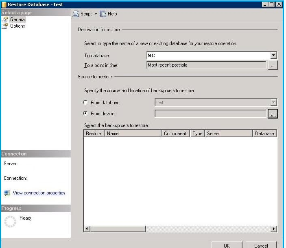This screenshot has height=248, width=286.
Task: Select the From database radio button
Action: tap(86, 103)
